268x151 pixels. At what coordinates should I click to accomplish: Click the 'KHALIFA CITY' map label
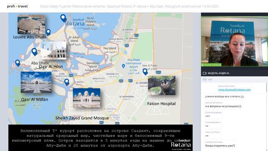99,78
